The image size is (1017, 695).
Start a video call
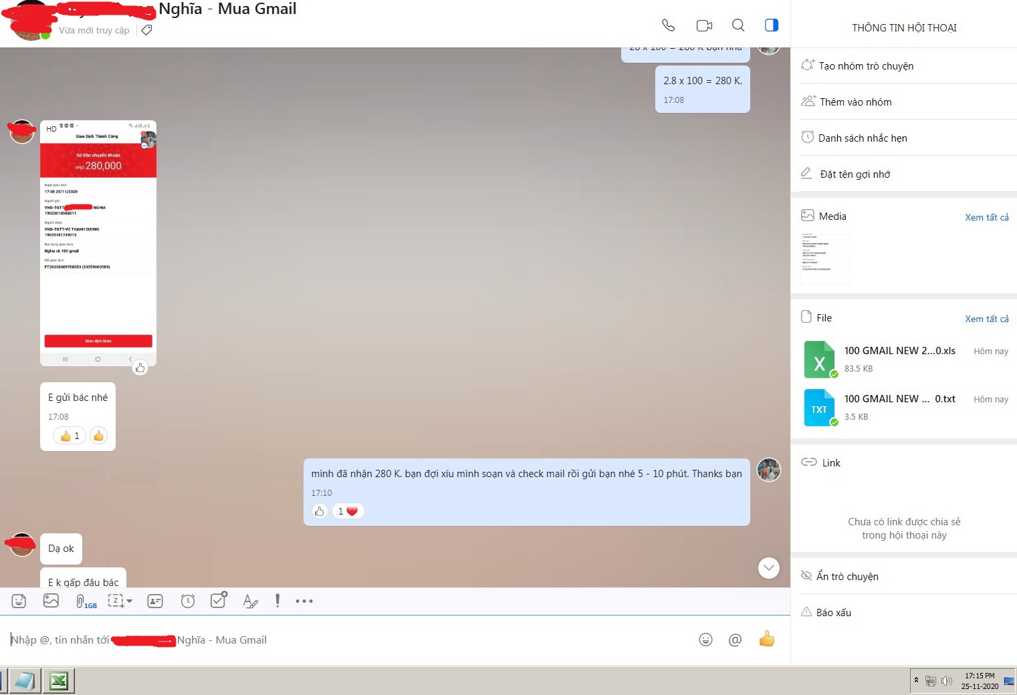point(704,25)
